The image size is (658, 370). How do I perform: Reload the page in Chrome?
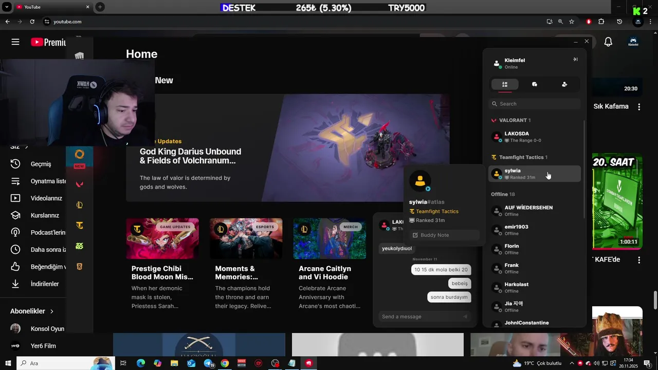pyautogui.click(x=32, y=22)
